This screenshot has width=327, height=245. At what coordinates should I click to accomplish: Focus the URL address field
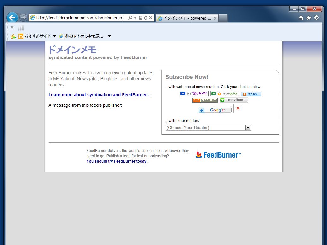pyautogui.click(x=79, y=18)
